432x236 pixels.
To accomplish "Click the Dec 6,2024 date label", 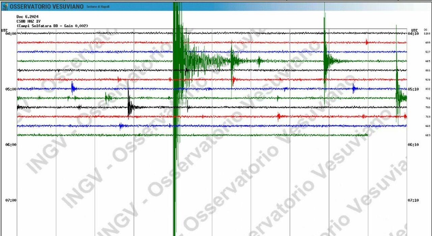I will tap(28, 16).
